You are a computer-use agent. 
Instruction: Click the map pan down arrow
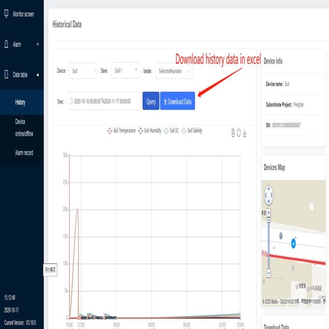268,201
